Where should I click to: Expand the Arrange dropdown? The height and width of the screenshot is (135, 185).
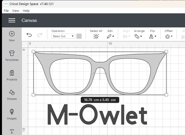[138, 36]
